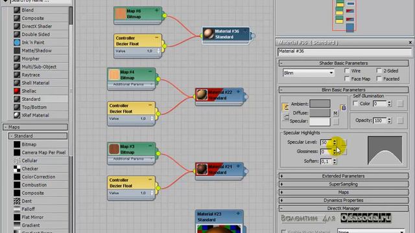Screen dimensions: 415x233
Task: Click the Opacity map slot button
Action: 400,120
